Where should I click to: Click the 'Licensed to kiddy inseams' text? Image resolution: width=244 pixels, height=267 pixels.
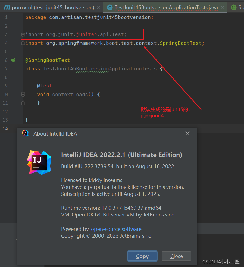pyautogui.click(x=92, y=180)
